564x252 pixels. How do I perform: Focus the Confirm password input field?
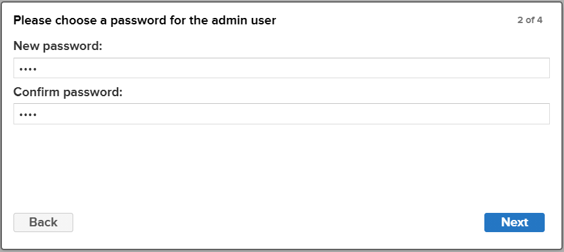point(281,113)
